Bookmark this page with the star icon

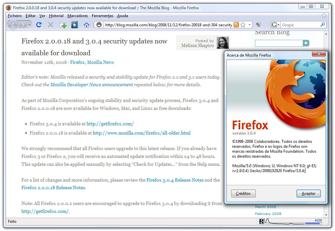(x=243, y=25)
